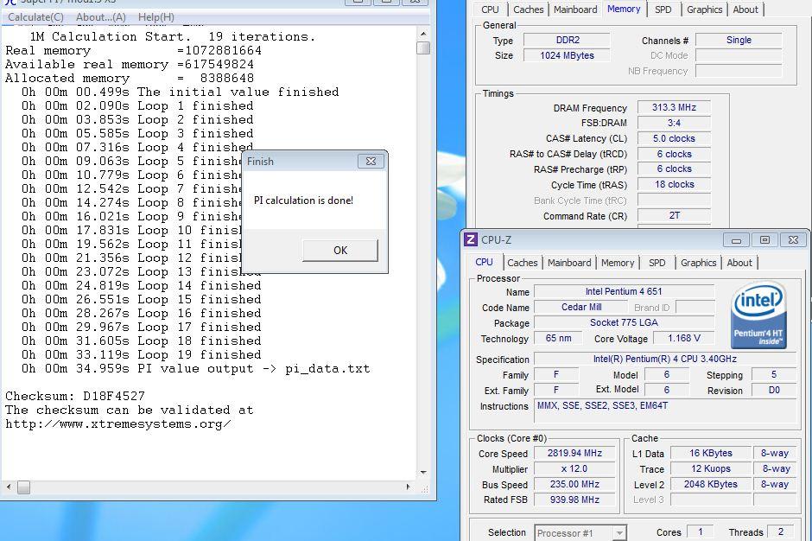Click the Rated FSB '939.98 MHz' value
Image resolution: width=812 pixels, height=541 pixels.
point(574,500)
